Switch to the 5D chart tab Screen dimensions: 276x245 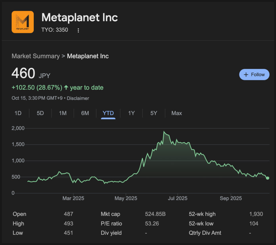point(40,113)
